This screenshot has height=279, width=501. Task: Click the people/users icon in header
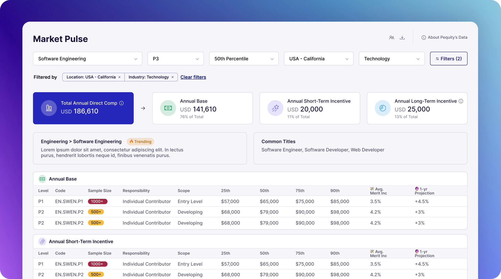[392, 38]
